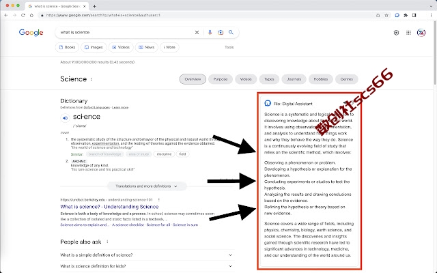This screenshot has width=437, height=273.
Task: Expand What is science definition for kids?
Action: point(147,266)
